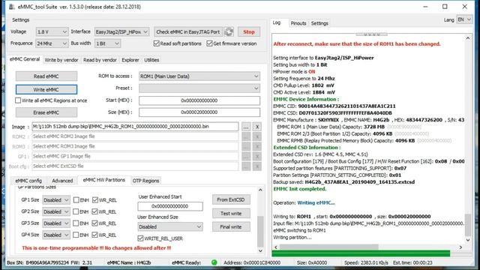Click the Test write button

(x=231, y=213)
